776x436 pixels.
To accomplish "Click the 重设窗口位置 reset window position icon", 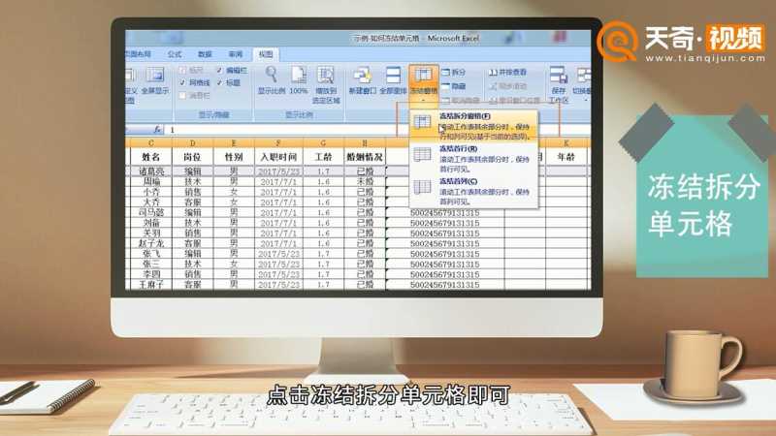I will point(493,101).
